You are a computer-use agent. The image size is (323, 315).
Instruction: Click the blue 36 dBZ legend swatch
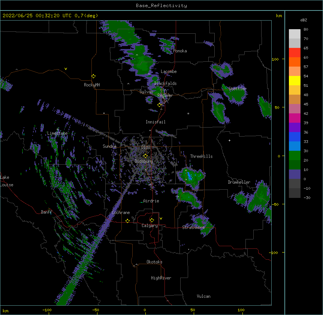(295, 137)
